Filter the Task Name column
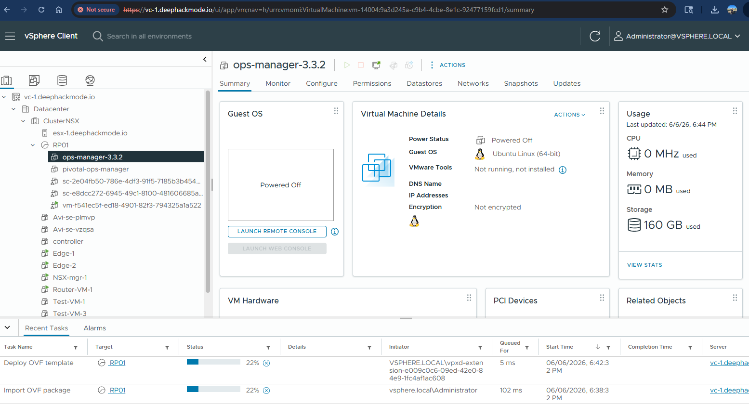This screenshot has width=749, height=405. pos(76,347)
